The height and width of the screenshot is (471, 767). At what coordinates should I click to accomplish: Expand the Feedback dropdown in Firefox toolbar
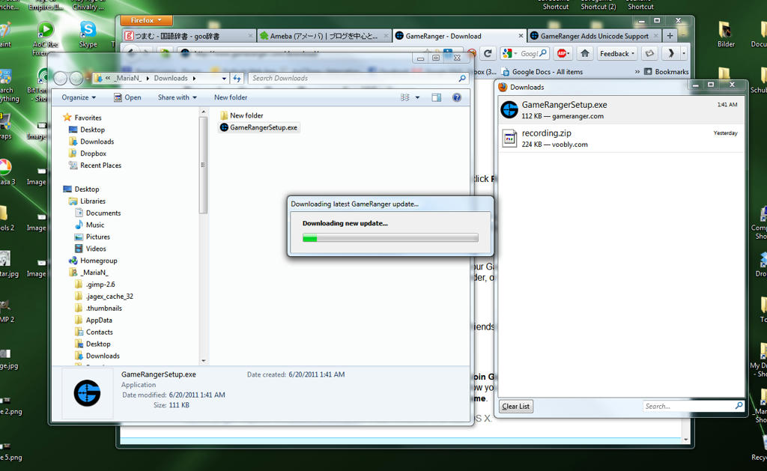click(617, 53)
